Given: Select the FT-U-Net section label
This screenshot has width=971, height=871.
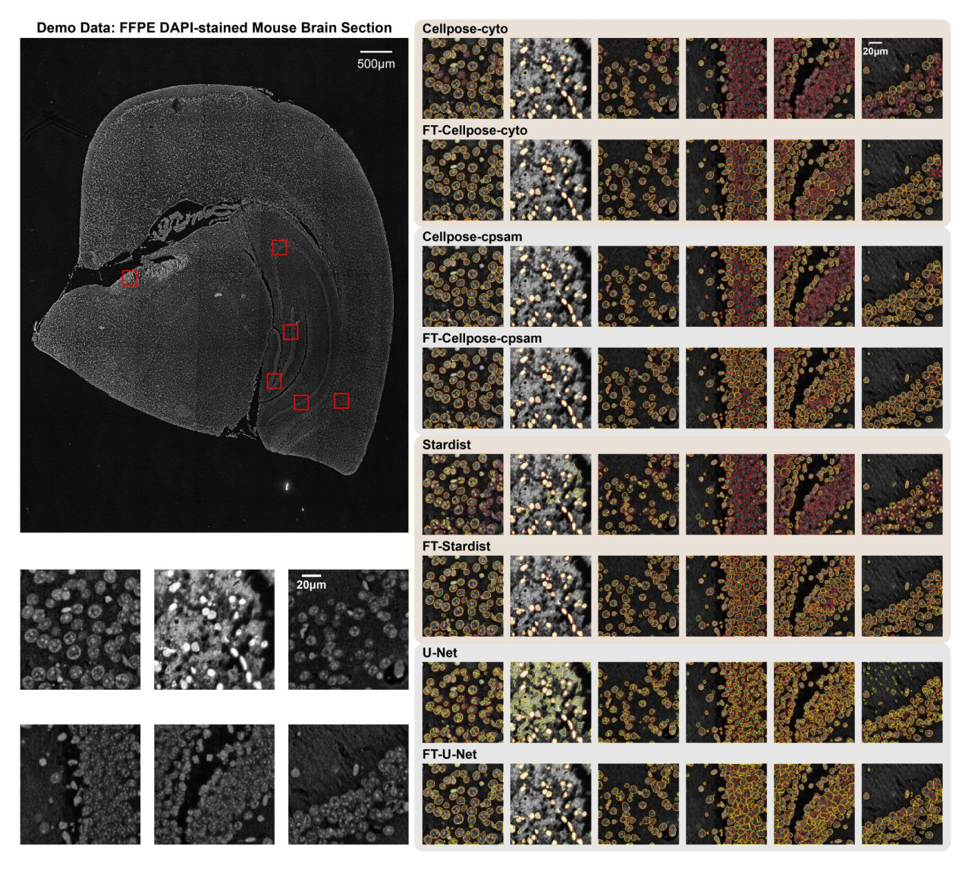Looking at the screenshot, I should (450, 754).
